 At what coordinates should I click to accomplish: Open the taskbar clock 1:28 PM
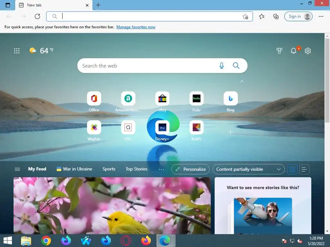tap(316, 241)
